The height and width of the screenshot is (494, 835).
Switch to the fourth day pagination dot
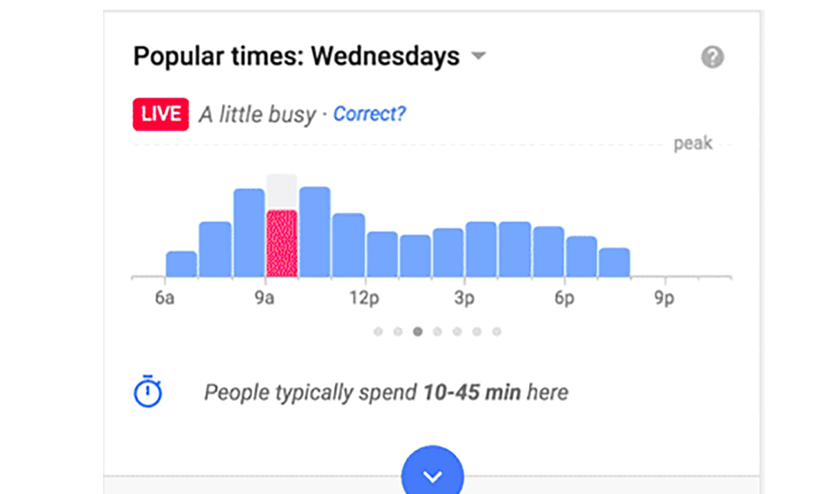pyautogui.click(x=437, y=332)
